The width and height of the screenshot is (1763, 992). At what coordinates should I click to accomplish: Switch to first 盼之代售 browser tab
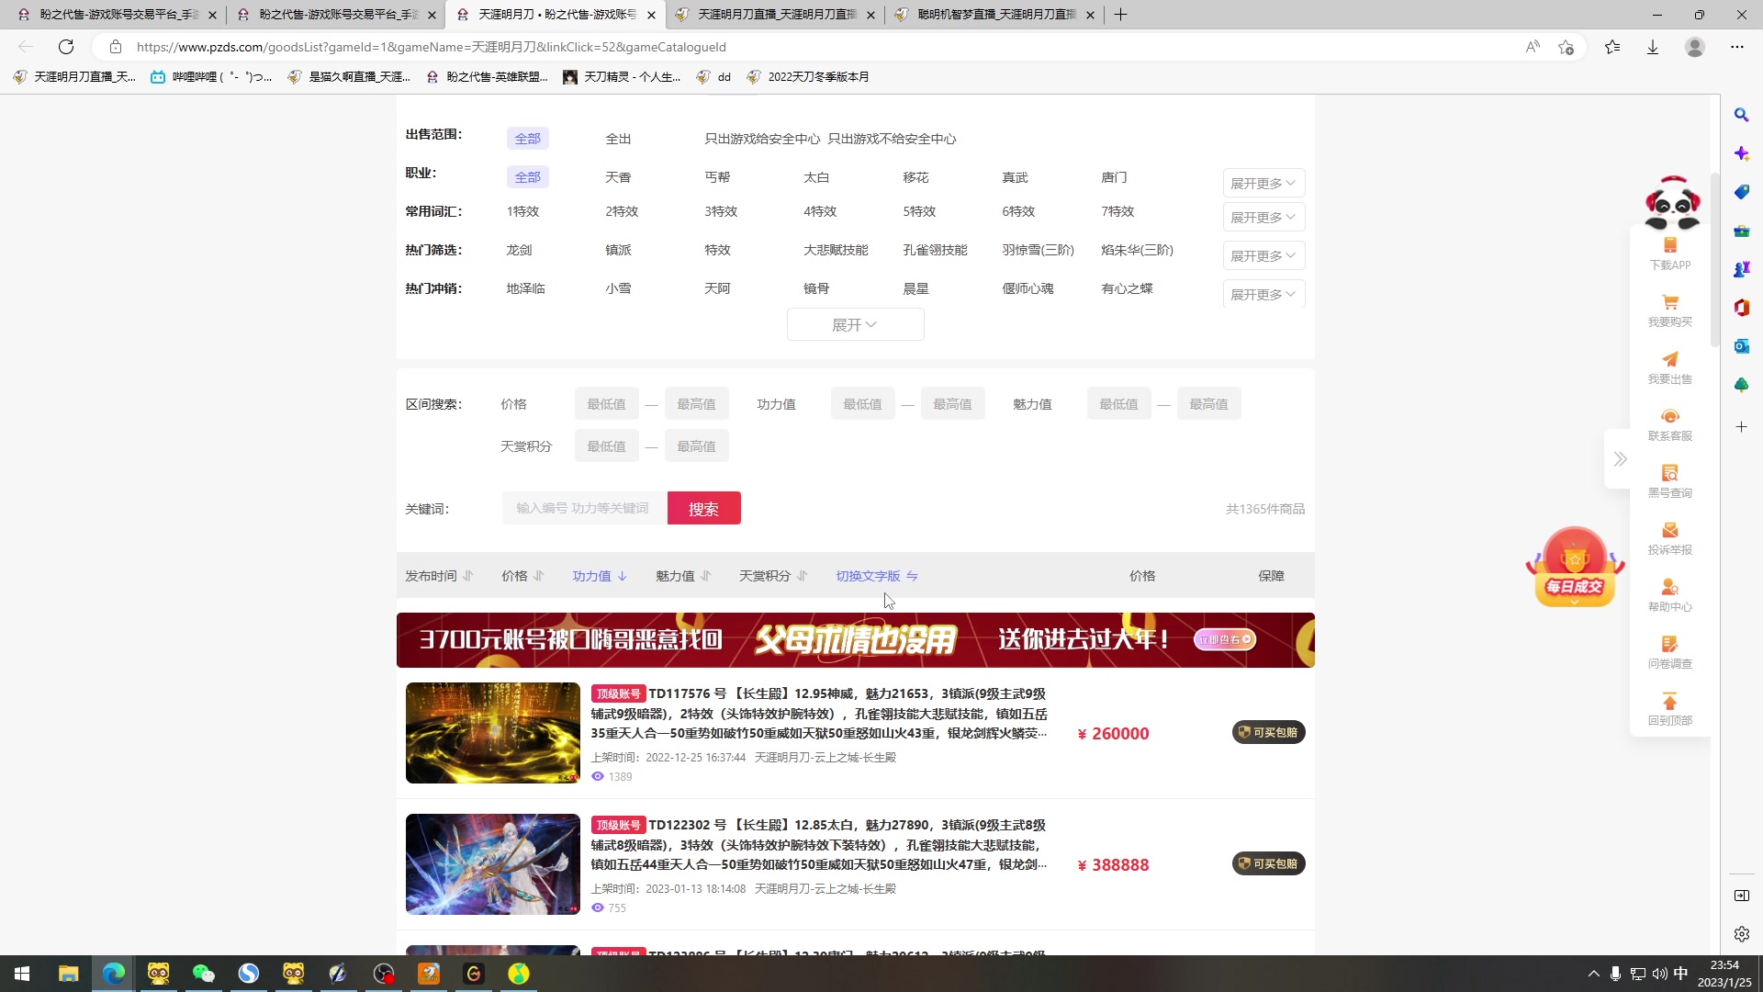(115, 15)
